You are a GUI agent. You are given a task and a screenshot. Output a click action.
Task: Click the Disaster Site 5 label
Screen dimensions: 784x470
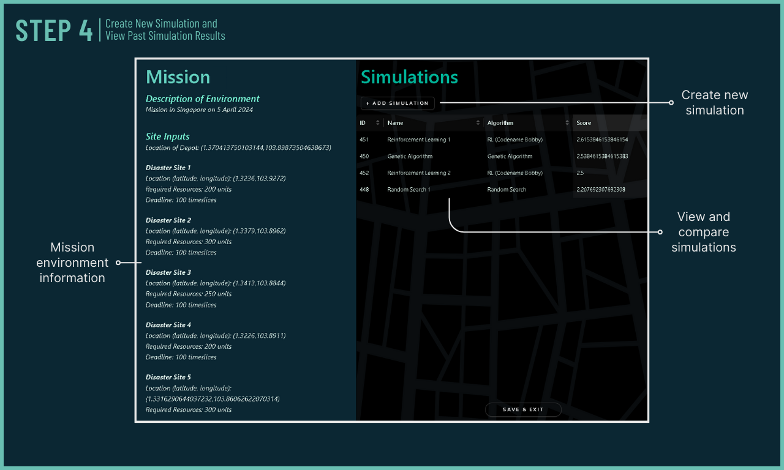click(x=168, y=377)
